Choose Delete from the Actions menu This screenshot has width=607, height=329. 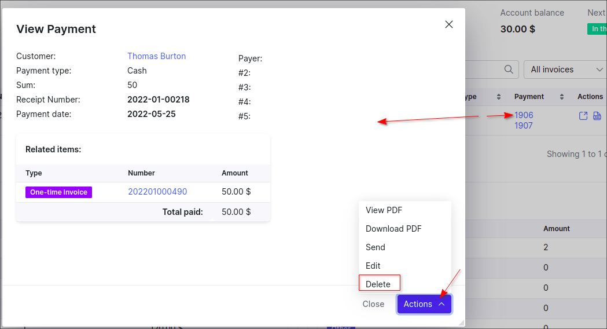378,284
